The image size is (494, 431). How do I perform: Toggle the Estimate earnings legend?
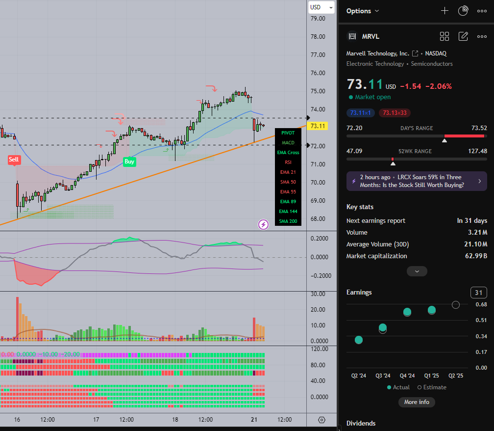click(432, 387)
